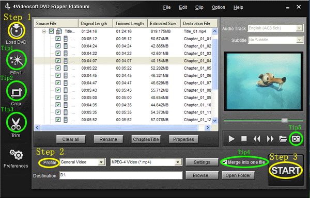Collapse the Title tree node
Image resolution: width=310 pixels, height=198 pixels.
point(44,31)
